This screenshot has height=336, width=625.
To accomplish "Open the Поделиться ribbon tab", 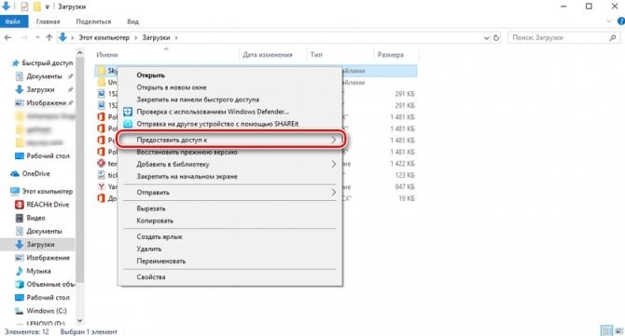I will (x=93, y=21).
